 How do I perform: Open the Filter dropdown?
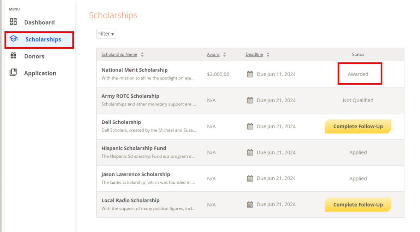tap(106, 33)
